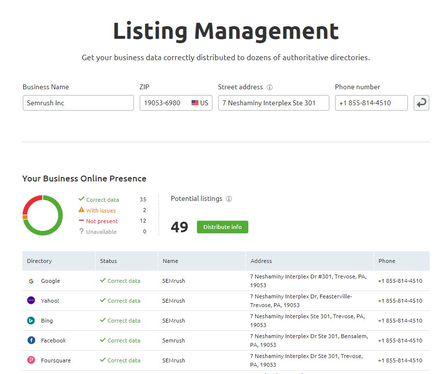Click the potential listings count 49
This screenshot has height=374, width=437.
pos(179,227)
